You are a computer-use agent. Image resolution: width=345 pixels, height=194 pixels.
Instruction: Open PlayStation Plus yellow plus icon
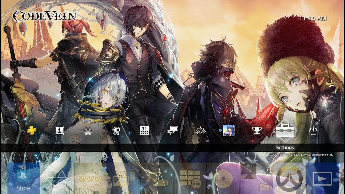point(32,130)
